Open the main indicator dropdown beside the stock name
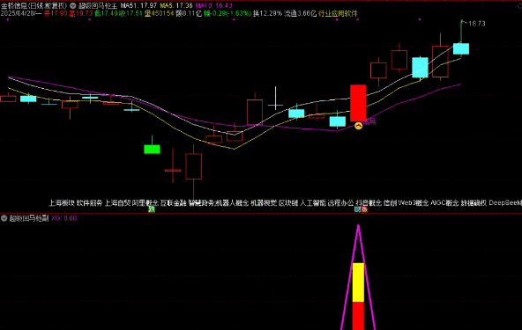Image resolution: width=522 pixels, height=330 pixels. pyautogui.click(x=73, y=5)
